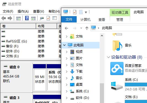147x103 pixels.
Task: Click 系统 (C:) drive usage bar
Action: [x=136, y=84]
